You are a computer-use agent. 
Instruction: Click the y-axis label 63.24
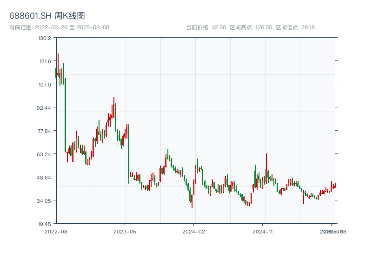[44, 154]
